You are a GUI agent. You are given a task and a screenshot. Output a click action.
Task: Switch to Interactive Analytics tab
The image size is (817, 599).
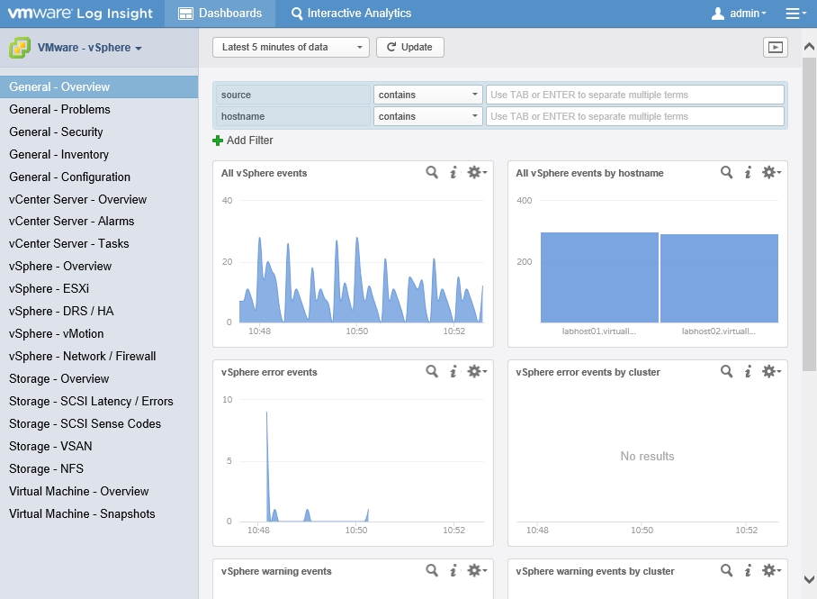point(351,14)
